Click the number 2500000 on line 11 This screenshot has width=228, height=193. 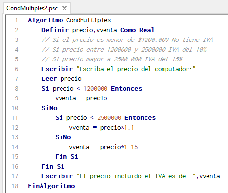[x=109, y=118]
